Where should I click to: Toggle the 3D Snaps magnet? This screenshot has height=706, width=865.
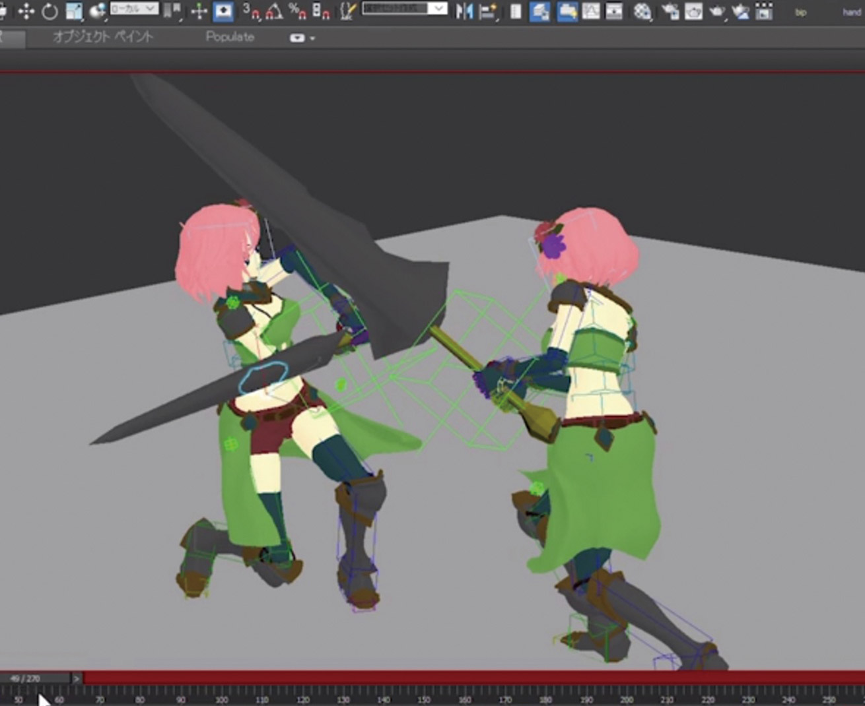pos(251,11)
